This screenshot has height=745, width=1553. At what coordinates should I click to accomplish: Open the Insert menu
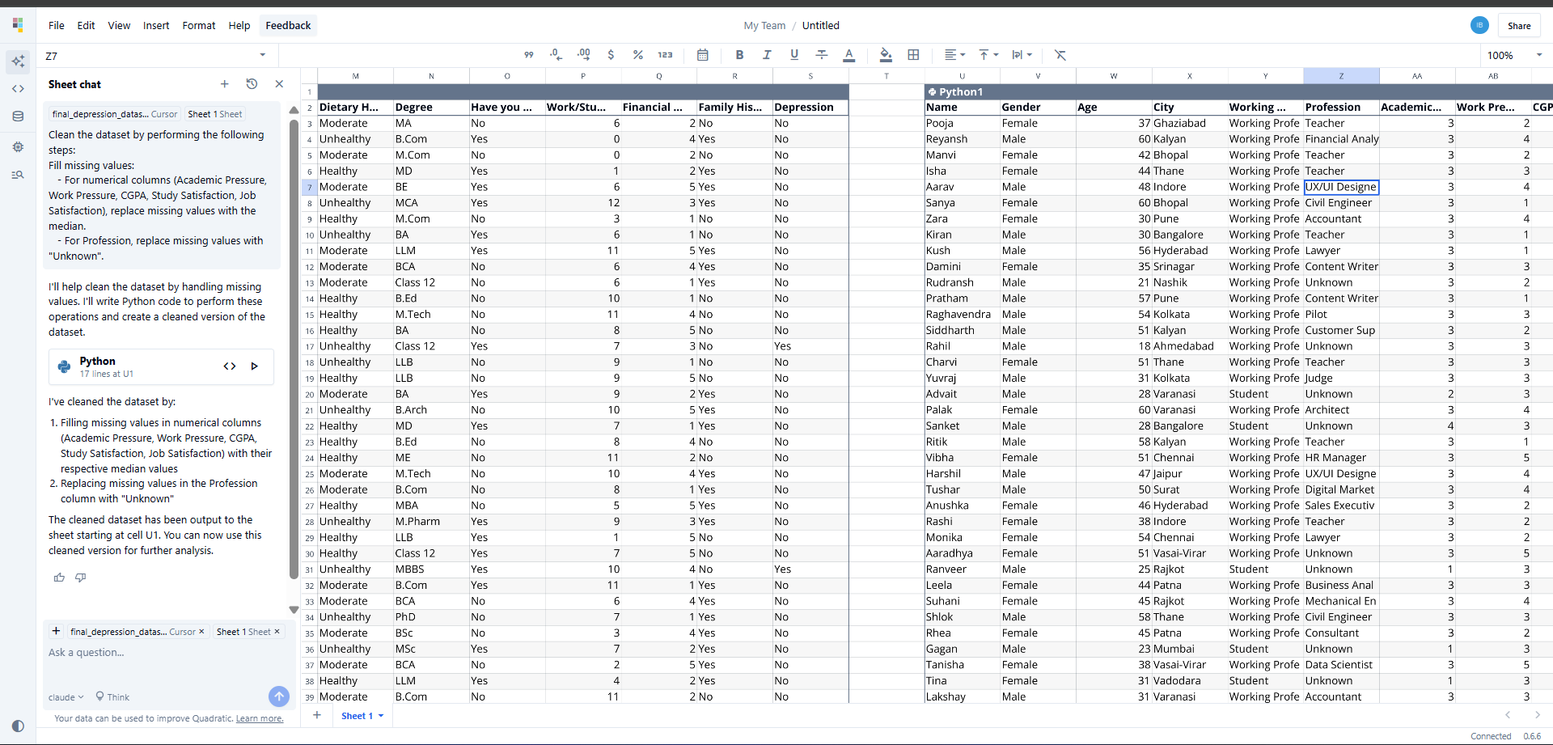156,26
